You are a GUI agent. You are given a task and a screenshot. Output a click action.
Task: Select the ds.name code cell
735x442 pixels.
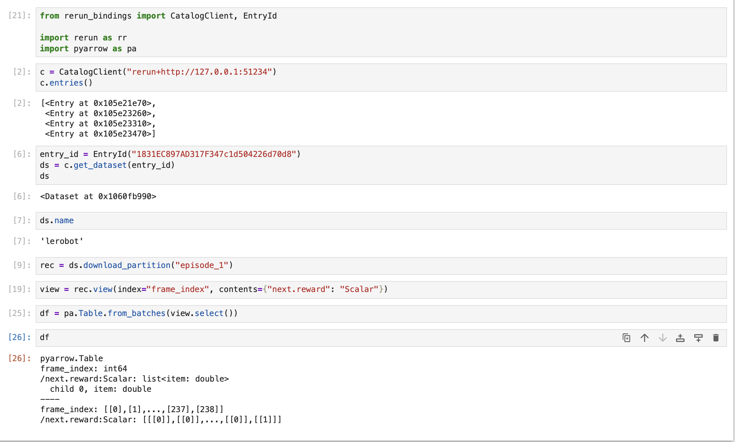381,221
